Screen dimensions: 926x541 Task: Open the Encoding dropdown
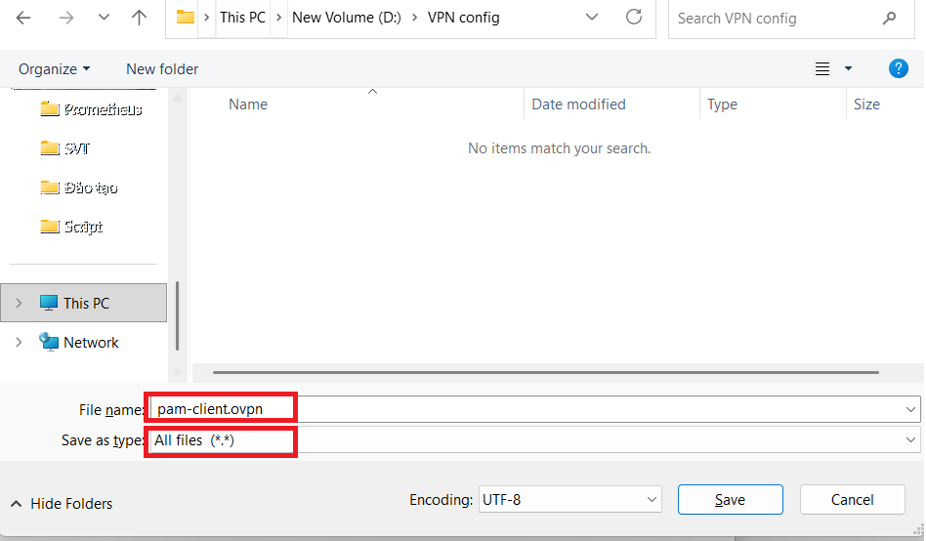coord(568,500)
